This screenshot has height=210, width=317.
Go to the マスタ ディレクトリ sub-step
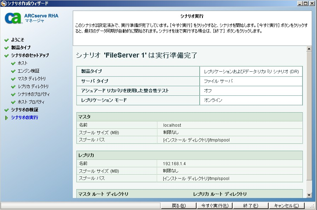point(32,79)
